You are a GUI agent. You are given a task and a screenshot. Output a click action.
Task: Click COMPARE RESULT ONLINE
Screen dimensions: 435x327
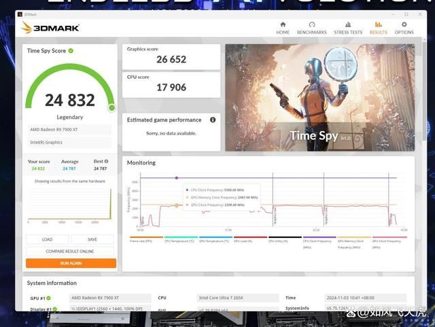coord(70,252)
